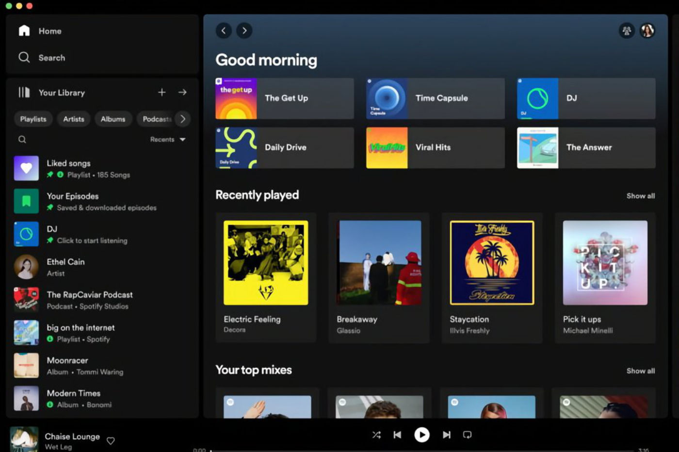The image size is (679, 452).
Task: Click the Glassio artist name
Action: (x=349, y=331)
